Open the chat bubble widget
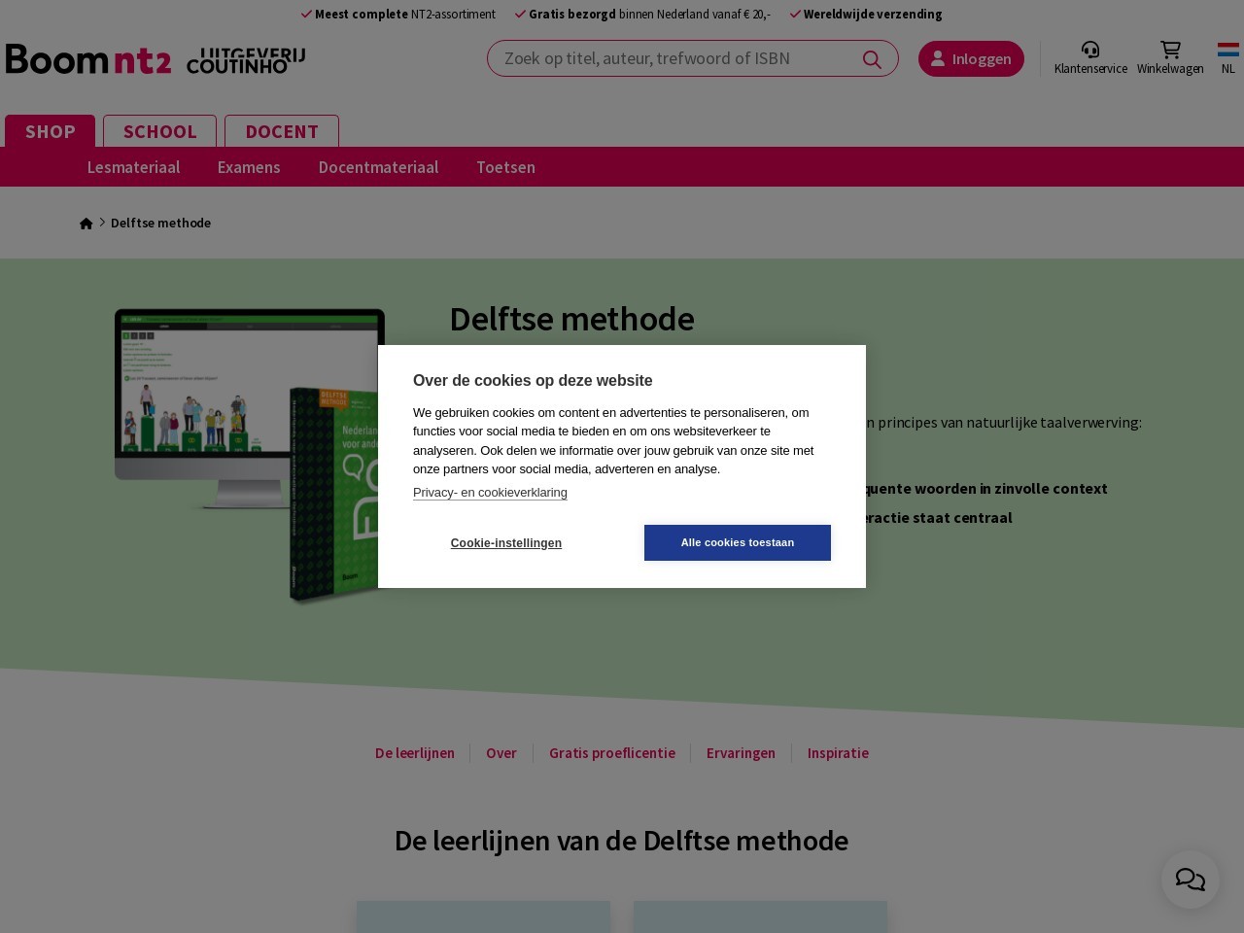 click(1191, 880)
